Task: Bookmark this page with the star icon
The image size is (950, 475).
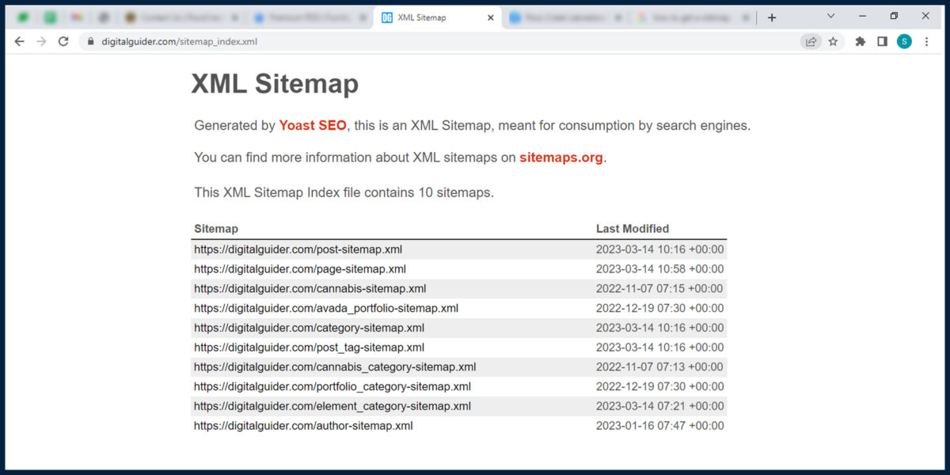Action: coord(834,41)
